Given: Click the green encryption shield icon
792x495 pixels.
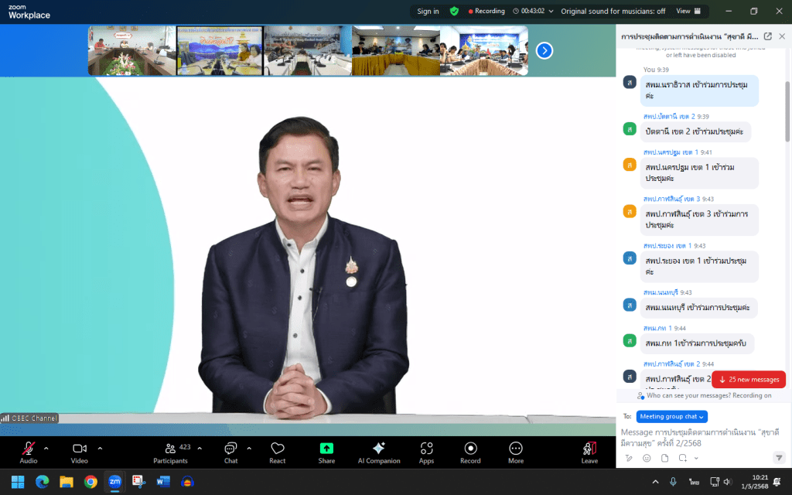Looking at the screenshot, I should click(454, 11).
